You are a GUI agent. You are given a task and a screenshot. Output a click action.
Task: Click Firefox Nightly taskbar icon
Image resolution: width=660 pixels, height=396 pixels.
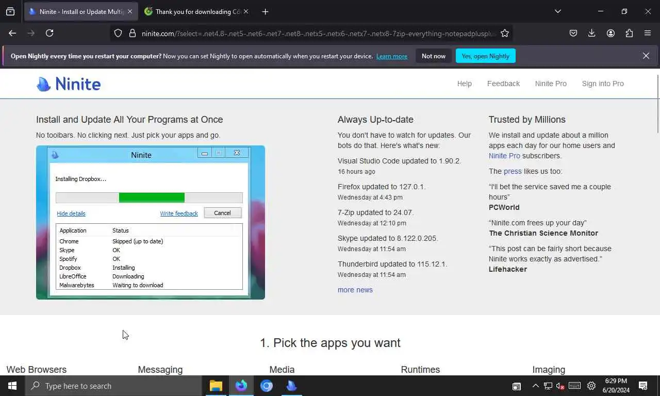point(241,386)
